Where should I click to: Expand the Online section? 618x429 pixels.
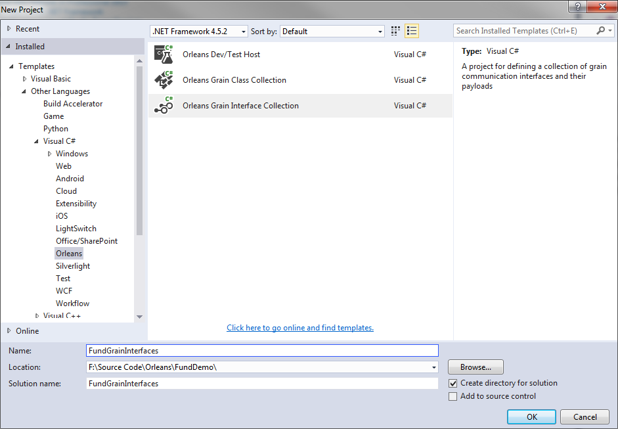coord(9,331)
